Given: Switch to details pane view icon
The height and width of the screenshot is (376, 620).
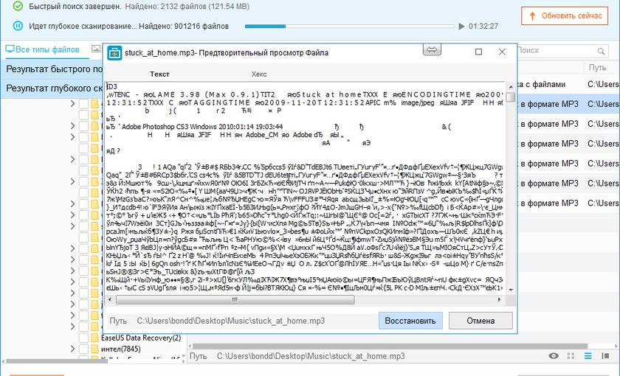Looking at the screenshot, I should pos(605,356).
